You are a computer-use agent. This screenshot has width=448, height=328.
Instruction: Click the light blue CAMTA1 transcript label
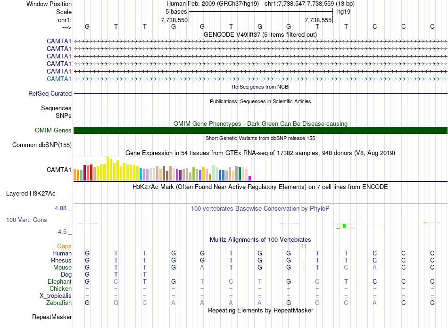point(59,79)
